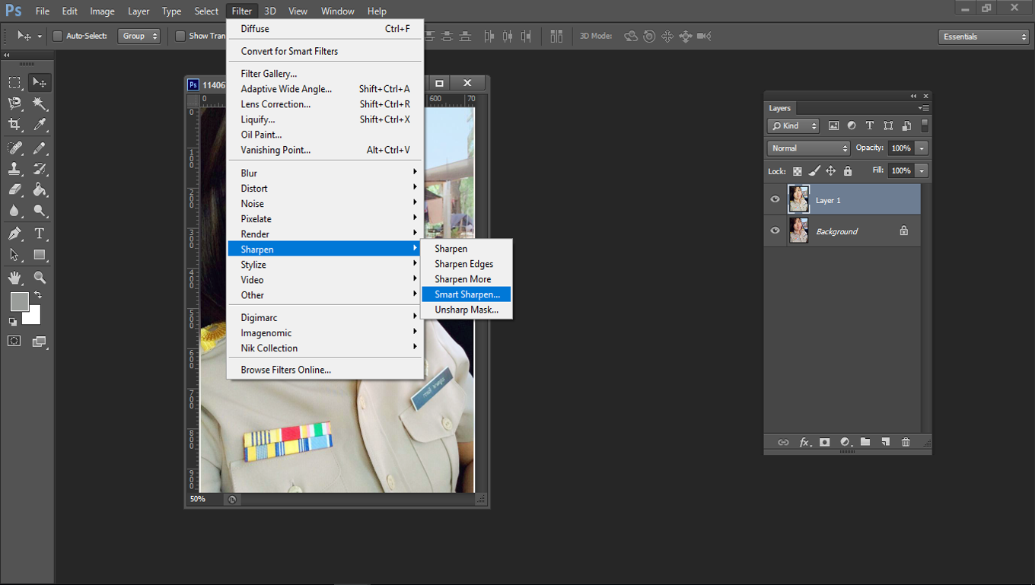Toggle Lock all padlock
The height and width of the screenshot is (585, 1035).
click(848, 171)
